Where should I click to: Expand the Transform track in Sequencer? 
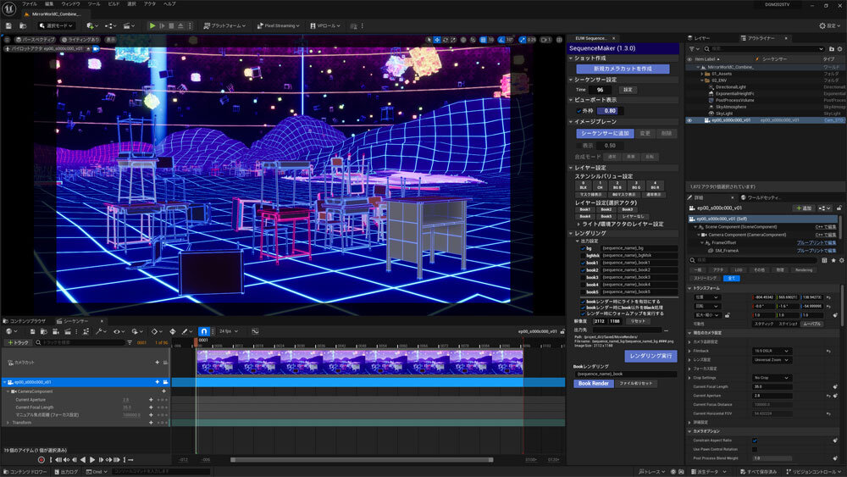pyautogui.click(x=6, y=421)
